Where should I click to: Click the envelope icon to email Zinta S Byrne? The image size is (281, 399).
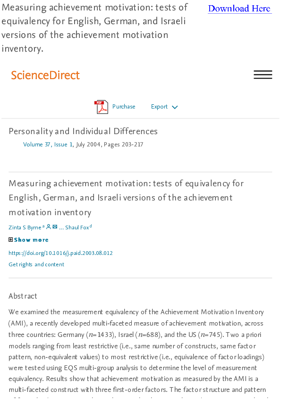(55, 227)
